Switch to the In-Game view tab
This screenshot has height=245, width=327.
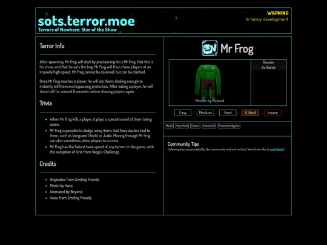click(x=269, y=68)
